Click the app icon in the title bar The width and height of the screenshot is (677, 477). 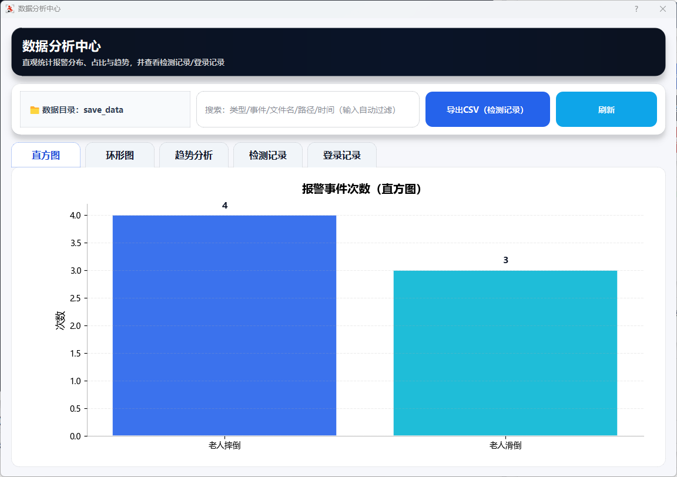pyautogui.click(x=9, y=9)
